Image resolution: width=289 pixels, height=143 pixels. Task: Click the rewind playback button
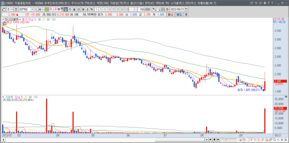pos(210,140)
